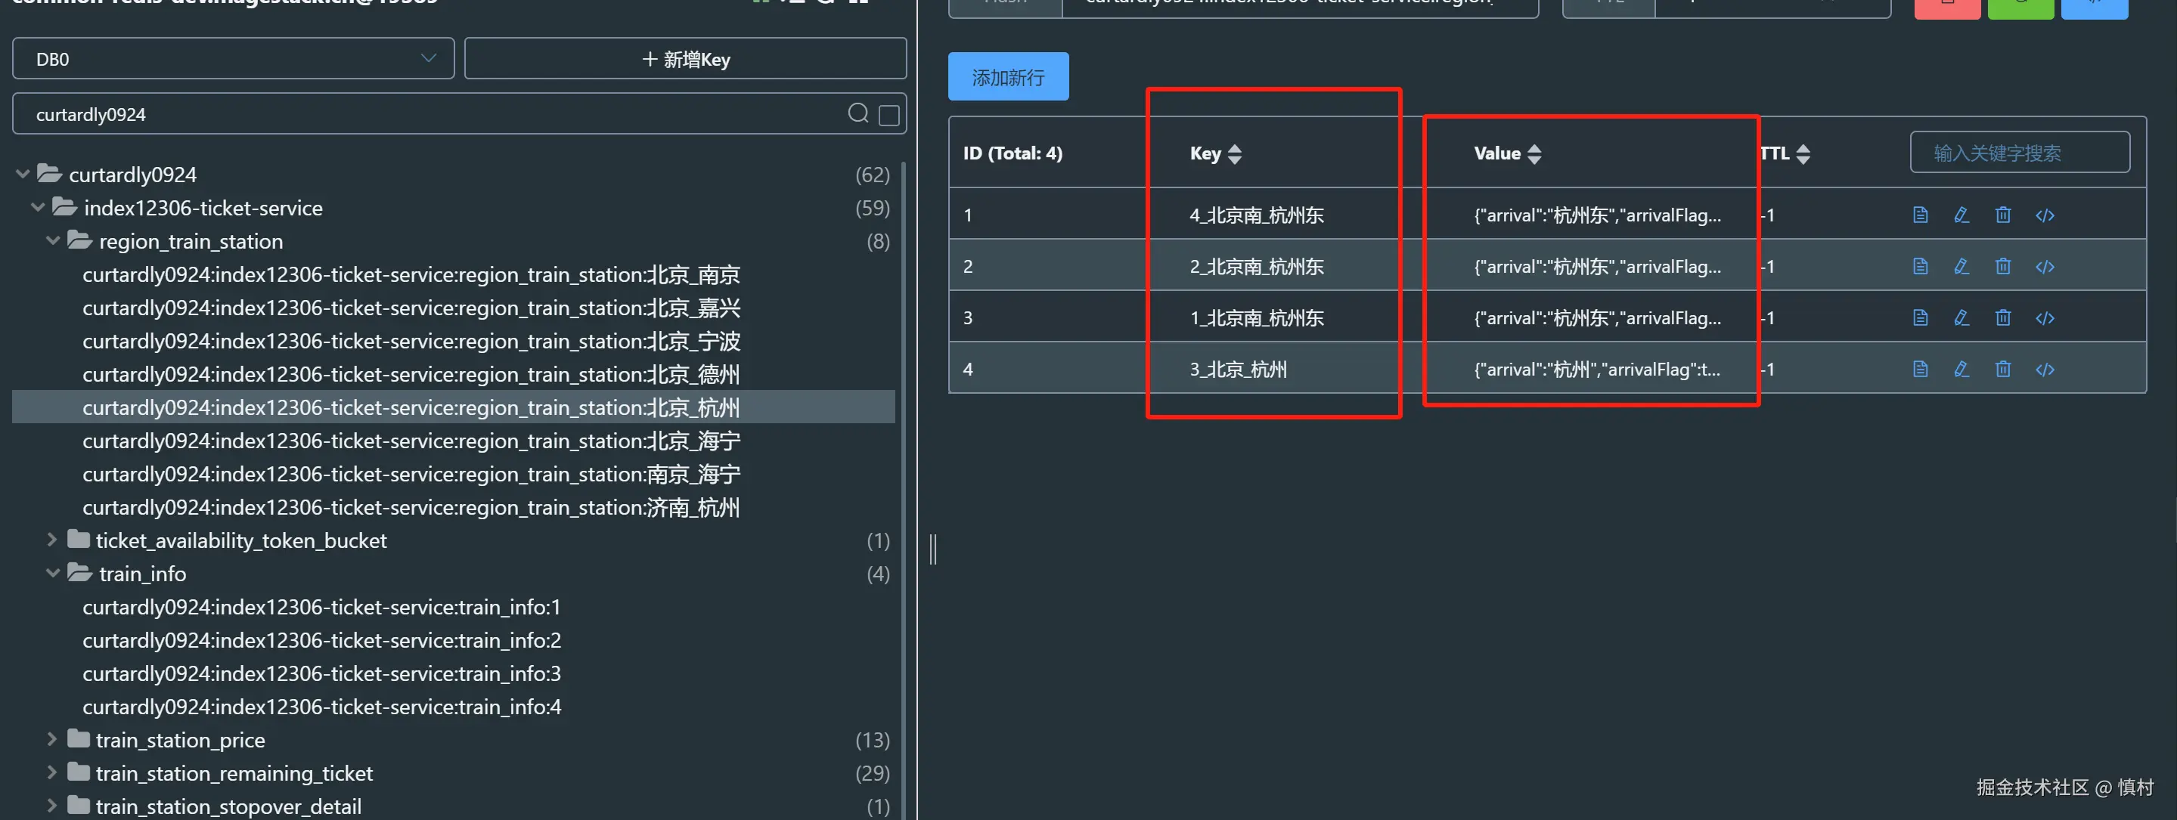Delete the 1_北京南_杭州东 hash entry
This screenshot has width=2177, height=820.
tap(2003, 317)
